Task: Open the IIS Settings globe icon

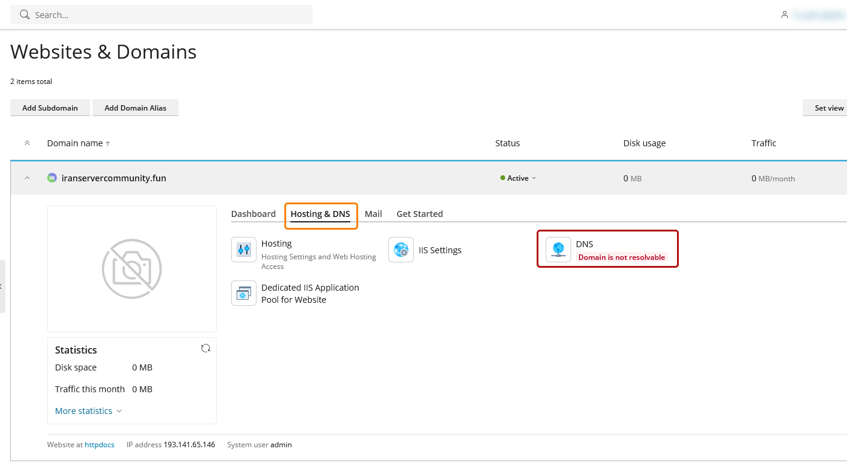Action: pyautogui.click(x=401, y=250)
